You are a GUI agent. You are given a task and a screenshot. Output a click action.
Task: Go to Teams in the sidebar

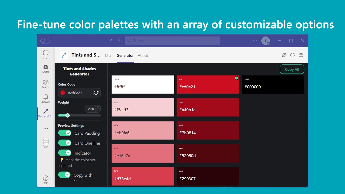[45, 84]
